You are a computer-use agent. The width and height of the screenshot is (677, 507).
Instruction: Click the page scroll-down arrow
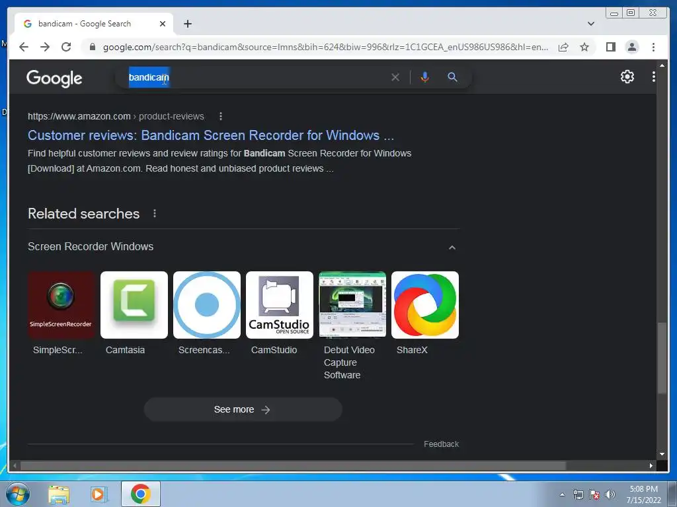pos(662,454)
